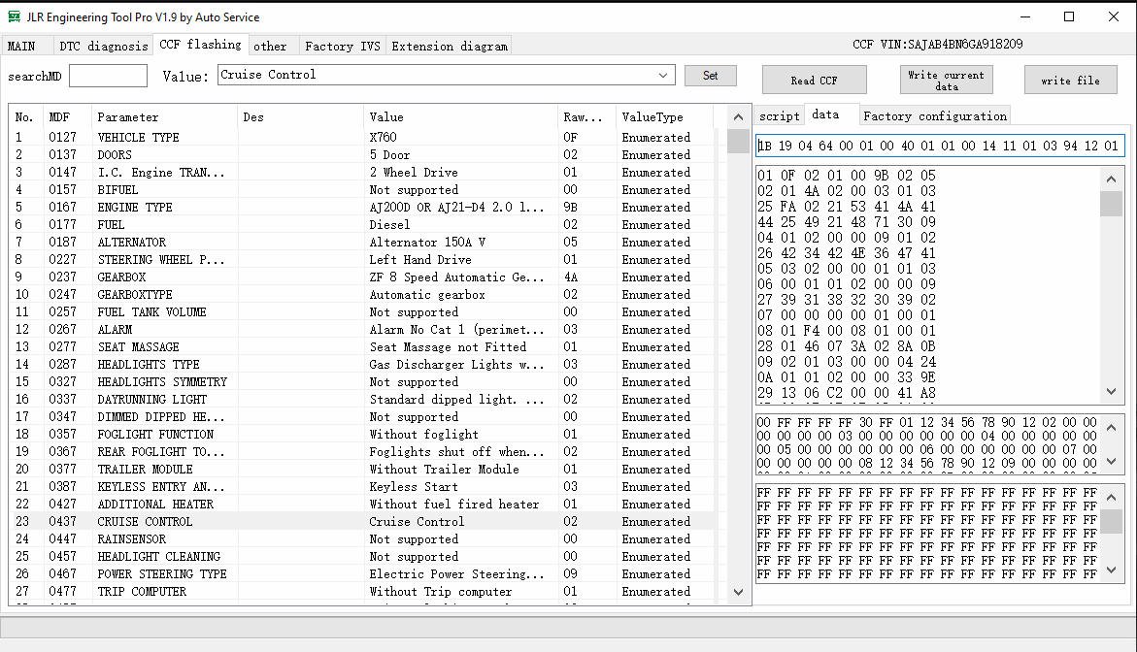Click the Des column header

(300, 116)
